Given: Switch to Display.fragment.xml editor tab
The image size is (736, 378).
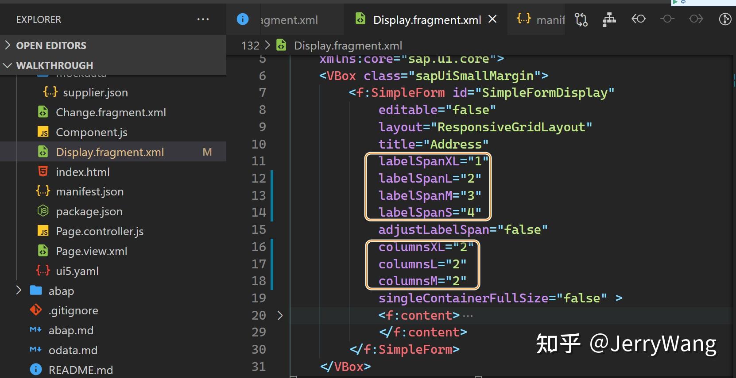Looking at the screenshot, I should click(427, 20).
